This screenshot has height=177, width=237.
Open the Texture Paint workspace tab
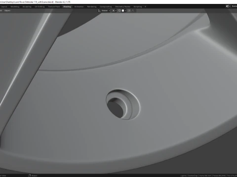(x=54, y=7)
